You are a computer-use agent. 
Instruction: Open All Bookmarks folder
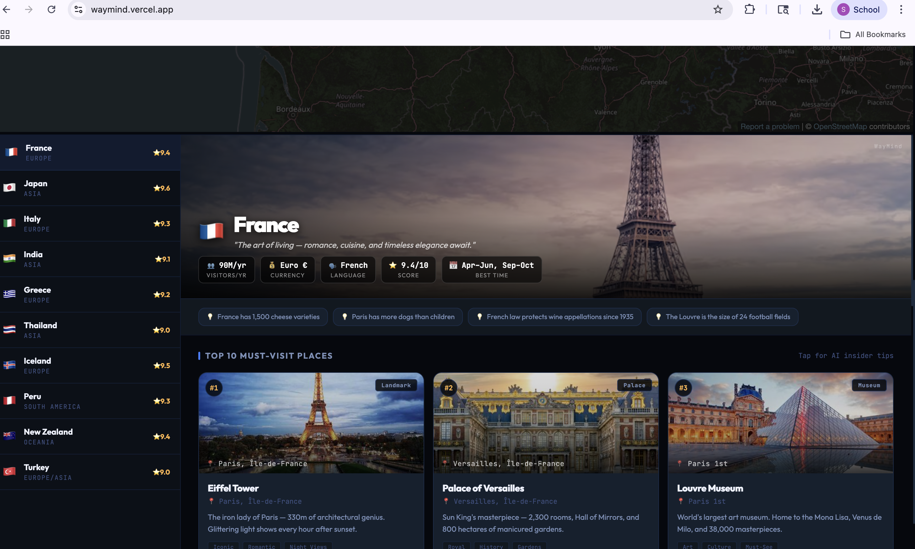coord(873,35)
